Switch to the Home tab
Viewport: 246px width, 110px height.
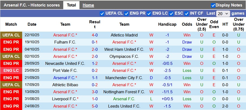tap(88, 5)
